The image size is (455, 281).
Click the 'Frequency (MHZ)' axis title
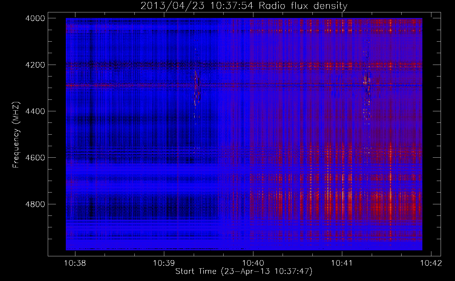pyautogui.click(x=16, y=135)
